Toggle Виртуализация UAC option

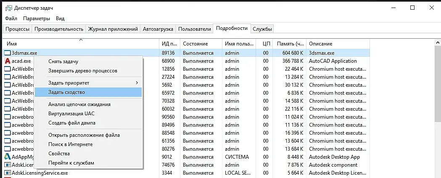point(88,114)
